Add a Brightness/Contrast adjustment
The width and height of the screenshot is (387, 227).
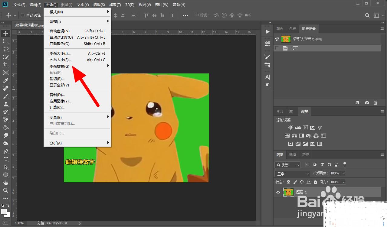(290, 128)
